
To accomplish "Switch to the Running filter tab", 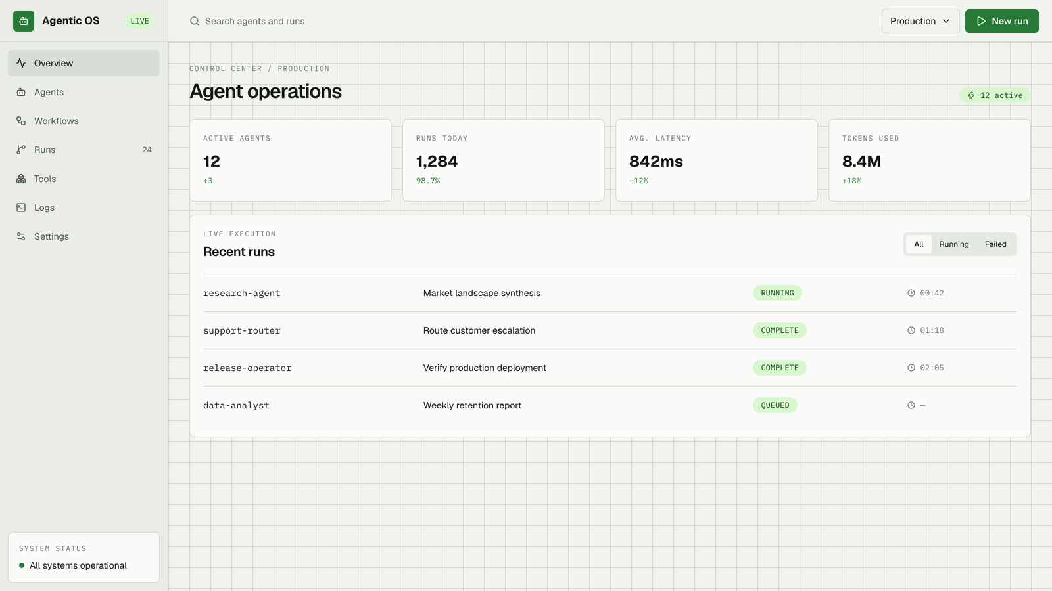I will pos(954,244).
